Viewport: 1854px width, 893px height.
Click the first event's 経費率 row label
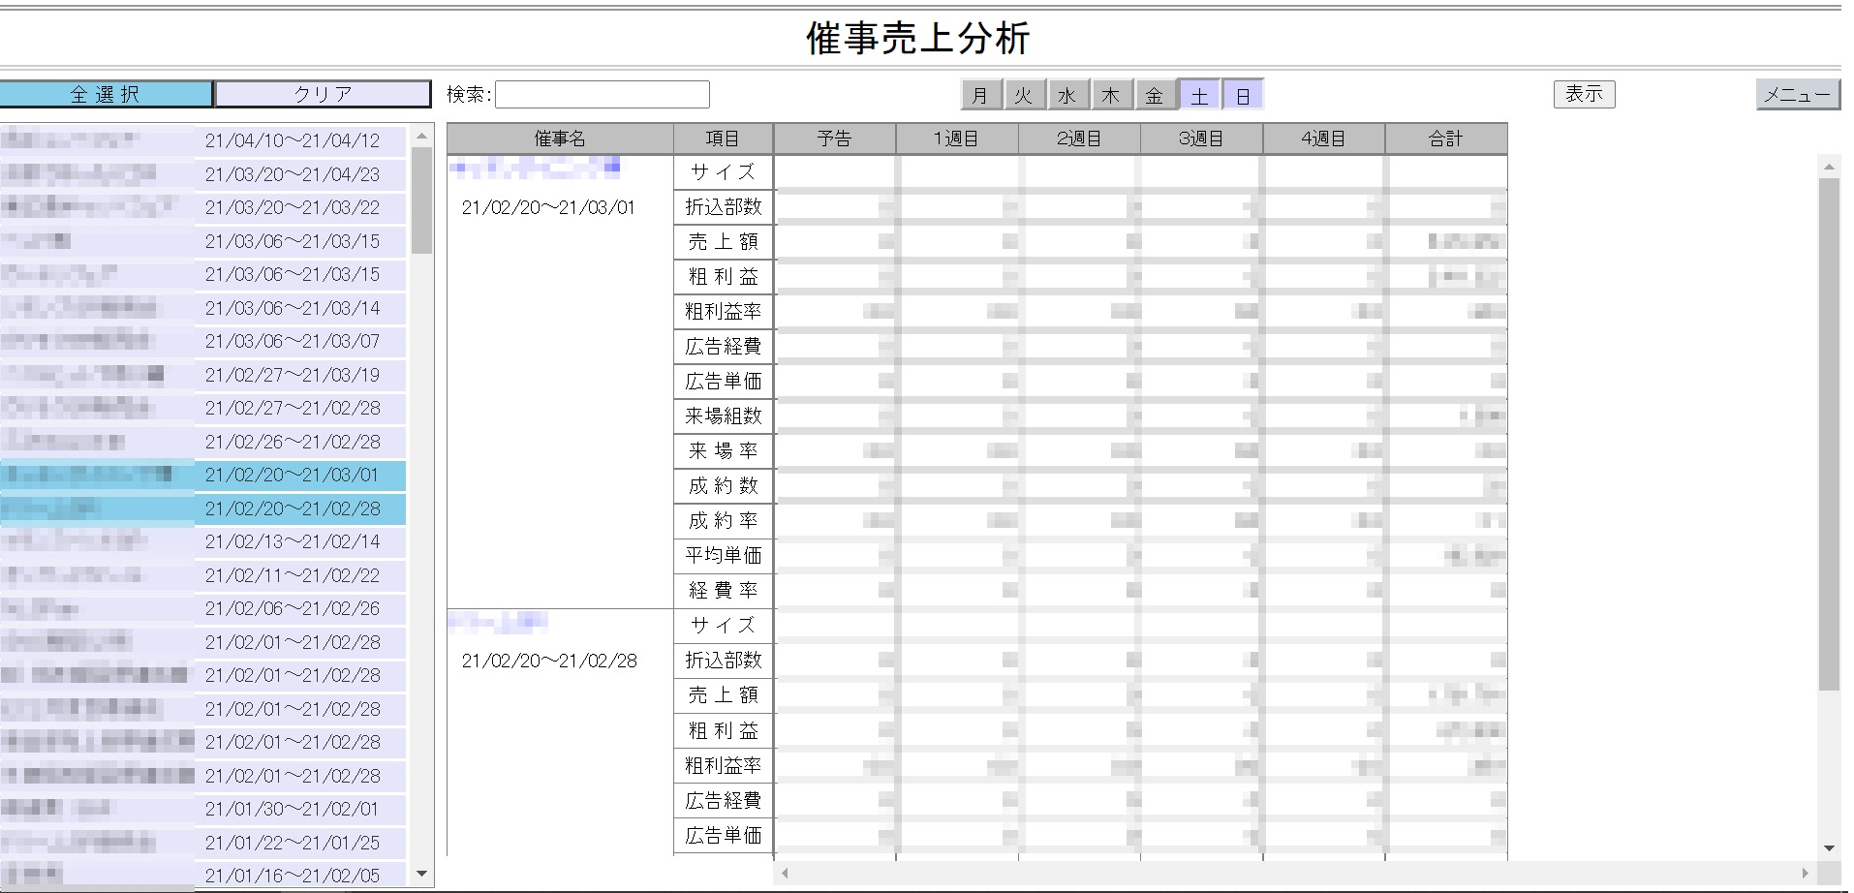tap(723, 591)
